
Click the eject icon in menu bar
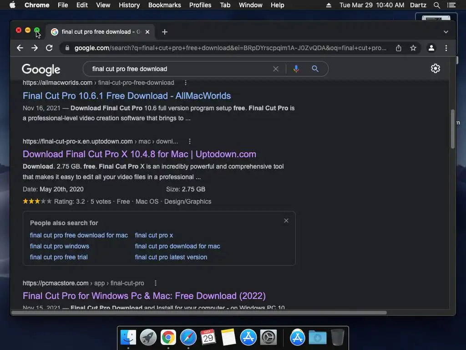pyautogui.click(x=329, y=5)
